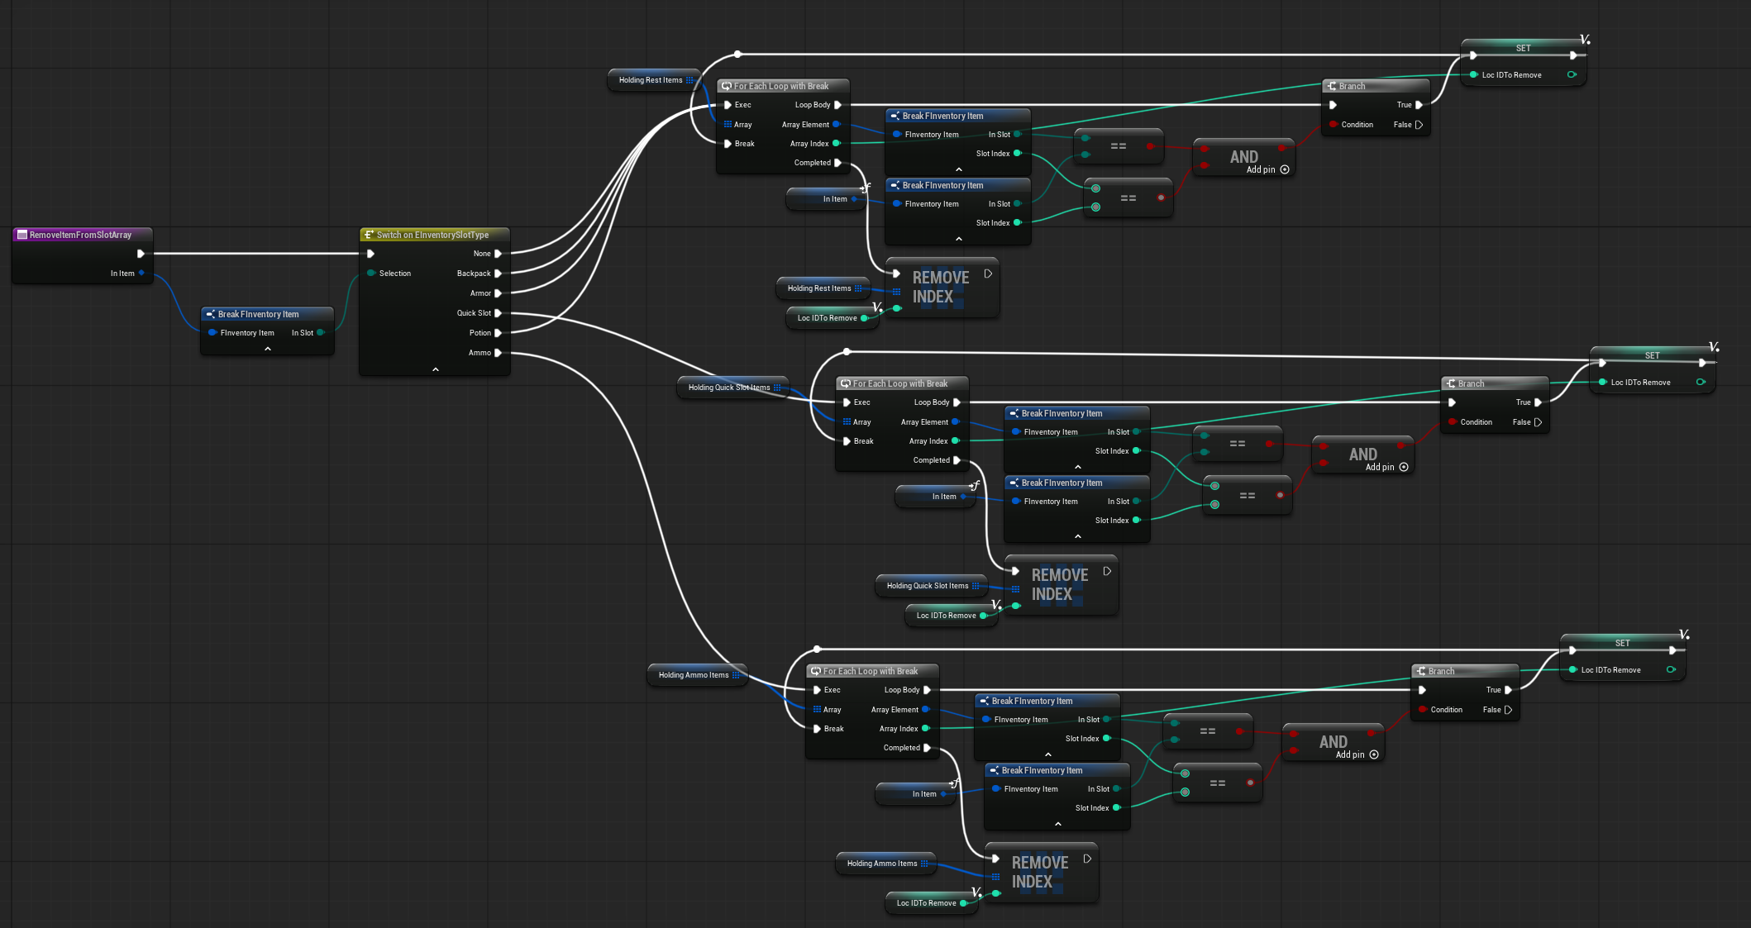Screen dimensions: 1751x928
Task: Click the Backpack exec output pin on Switch
Action: click(499, 274)
